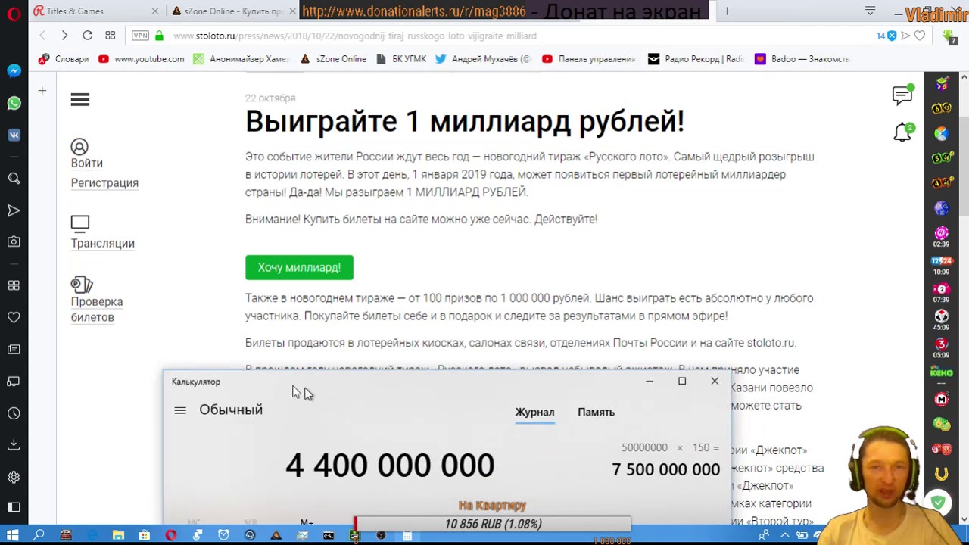Click the 12/24 lottery icon showing 10:09
The width and height of the screenshot is (969, 545).
941,265
